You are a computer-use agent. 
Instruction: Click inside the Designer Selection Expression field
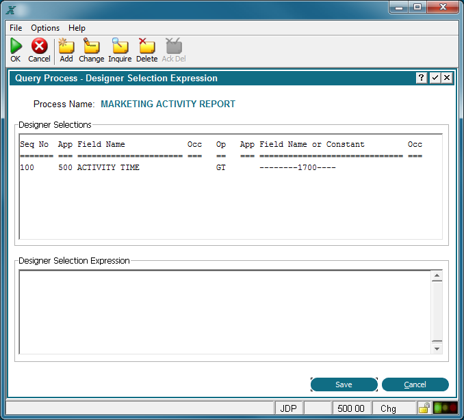225,312
